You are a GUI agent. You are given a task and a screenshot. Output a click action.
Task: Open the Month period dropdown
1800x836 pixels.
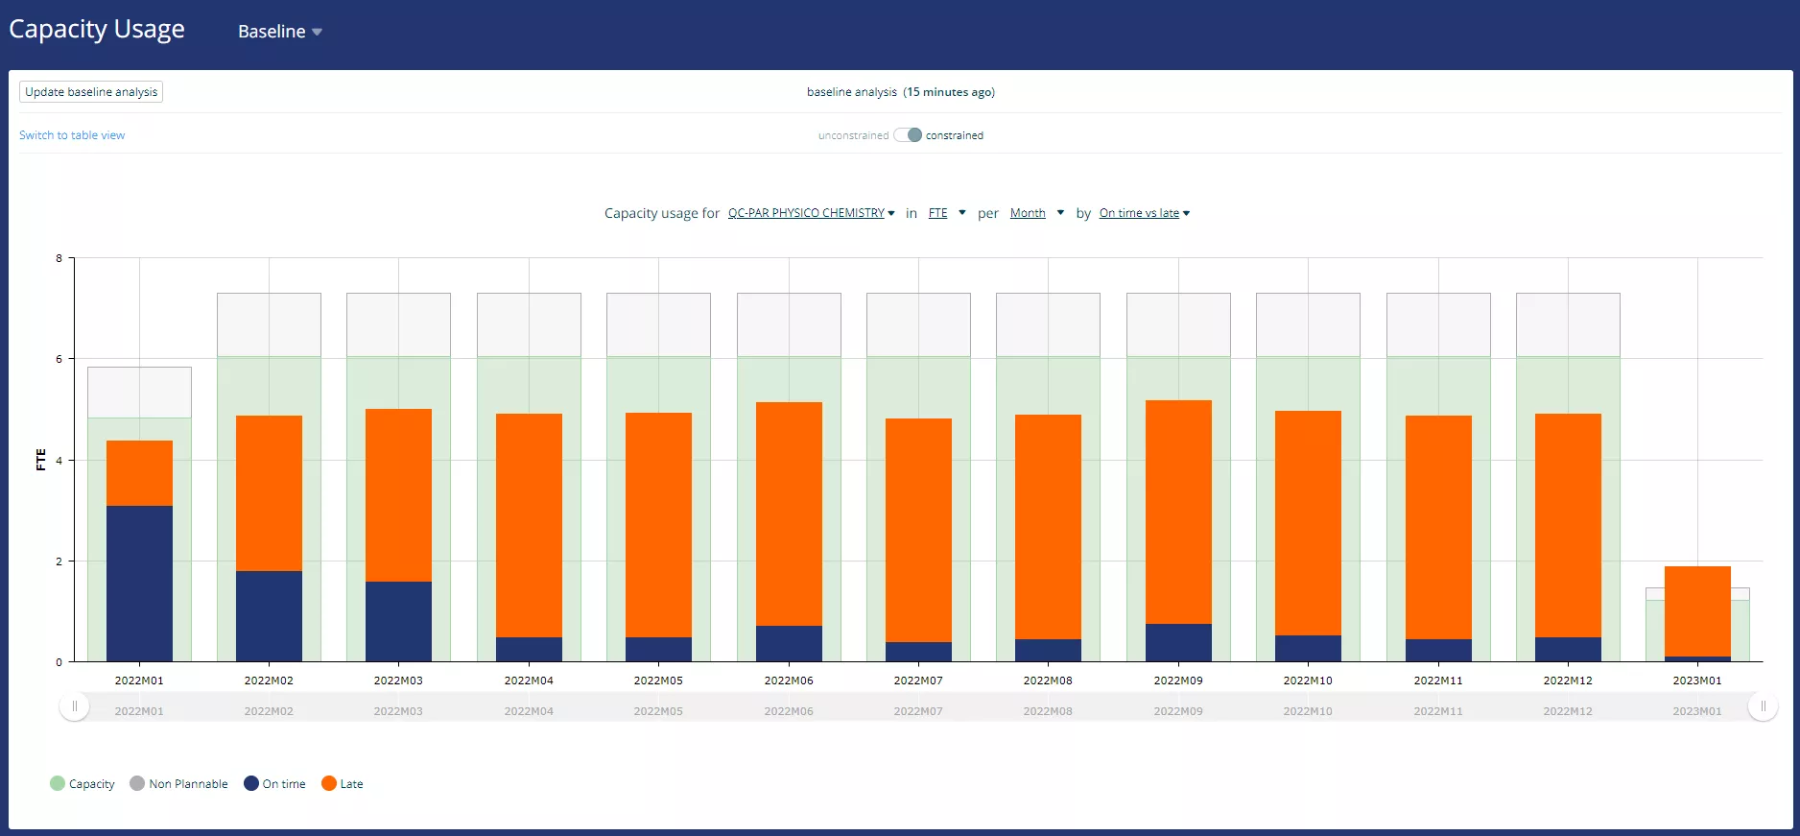click(x=1037, y=213)
